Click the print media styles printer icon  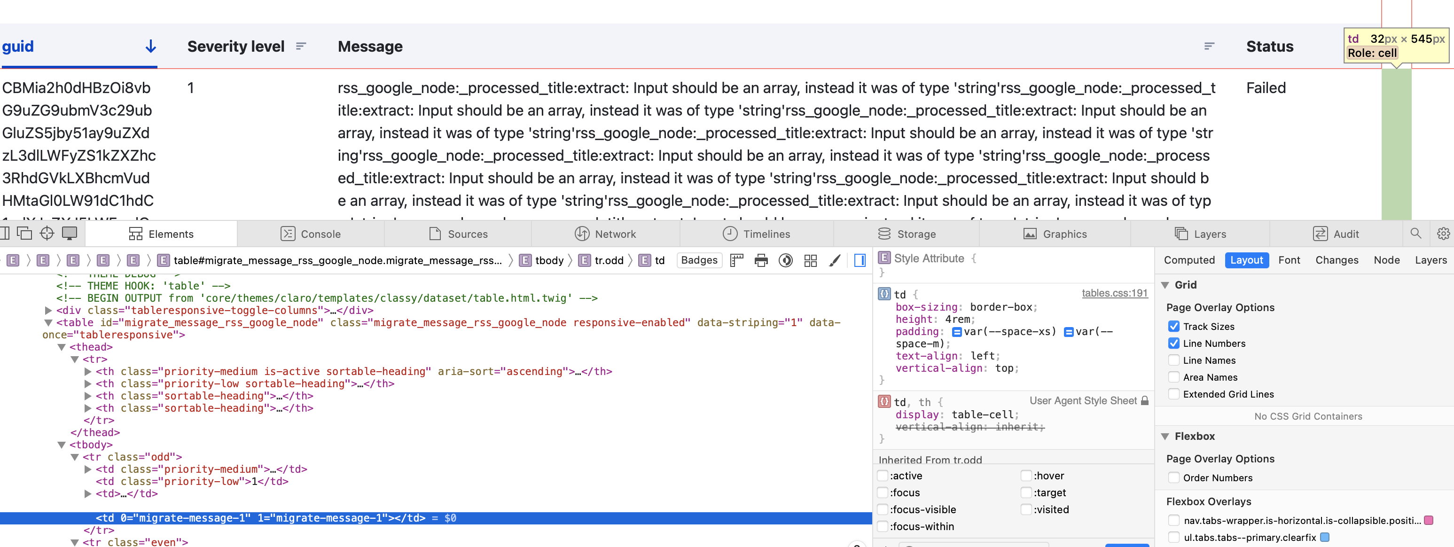(x=761, y=260)
